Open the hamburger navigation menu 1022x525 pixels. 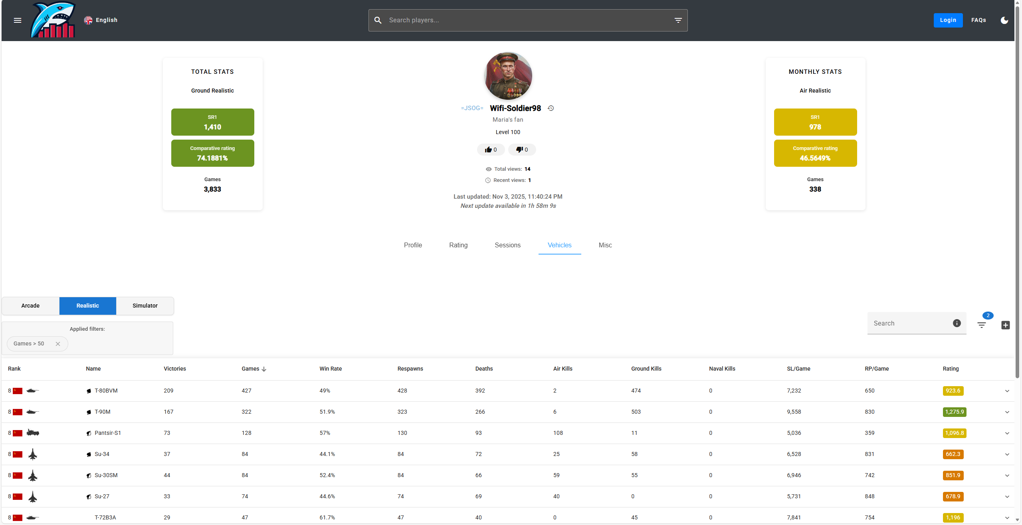[x=18, y=20]
